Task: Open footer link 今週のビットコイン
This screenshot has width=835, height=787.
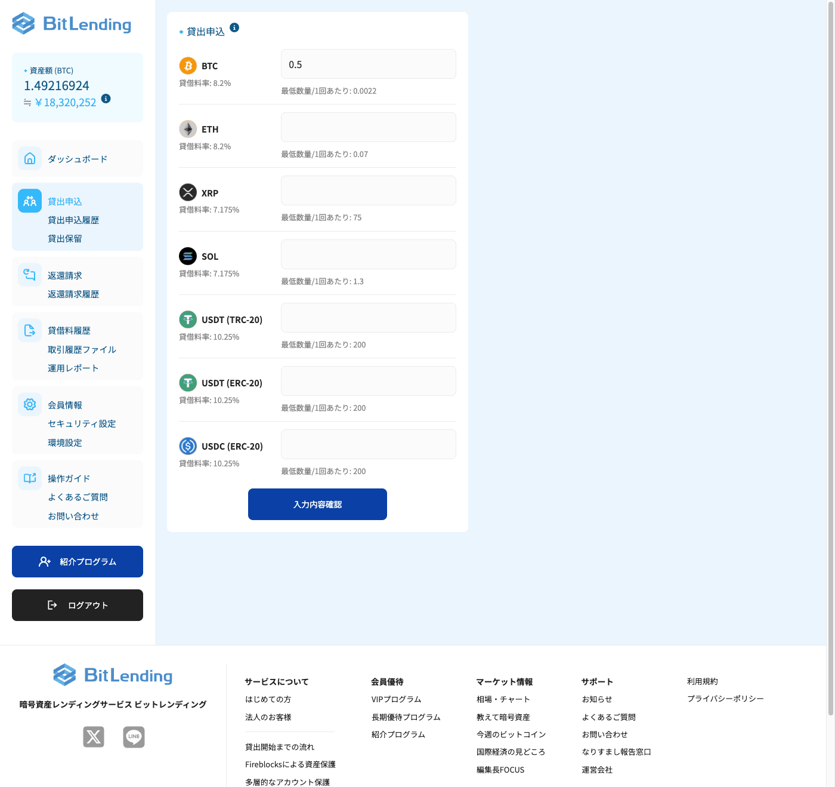Action: [511, 734]
